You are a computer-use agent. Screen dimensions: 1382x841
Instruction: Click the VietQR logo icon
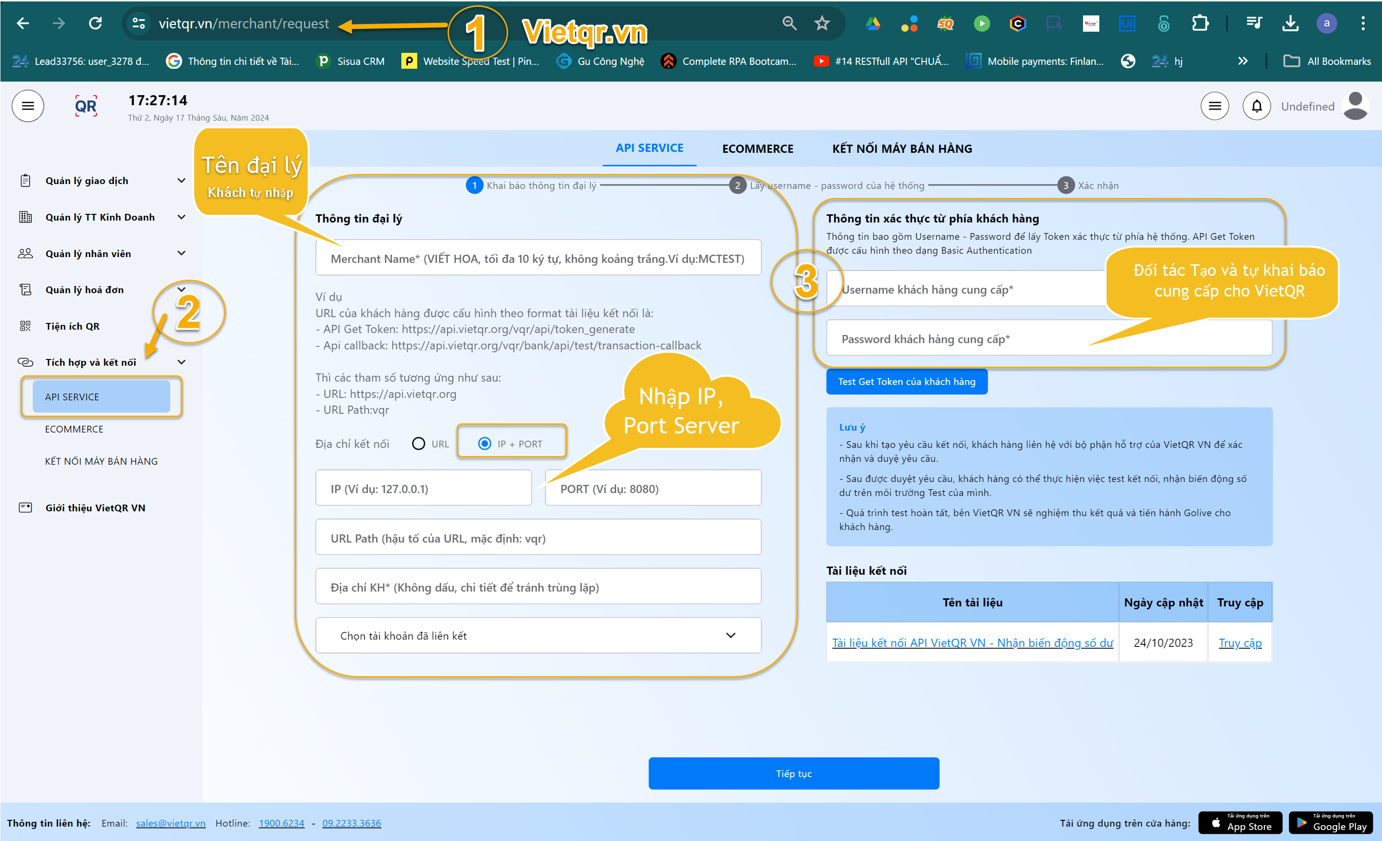click(86, 106)
